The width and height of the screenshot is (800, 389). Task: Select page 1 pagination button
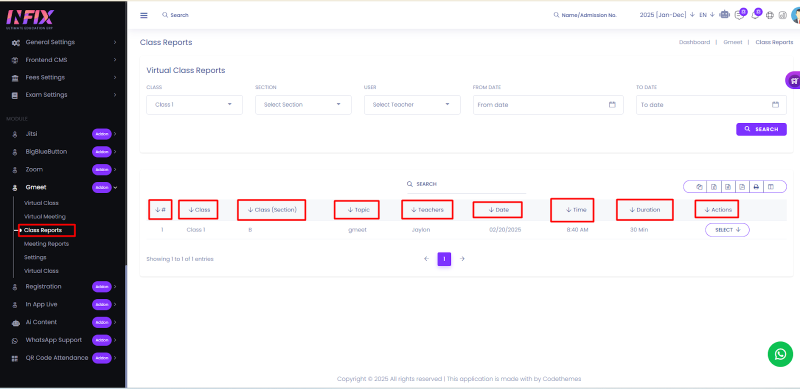(444, 259)
